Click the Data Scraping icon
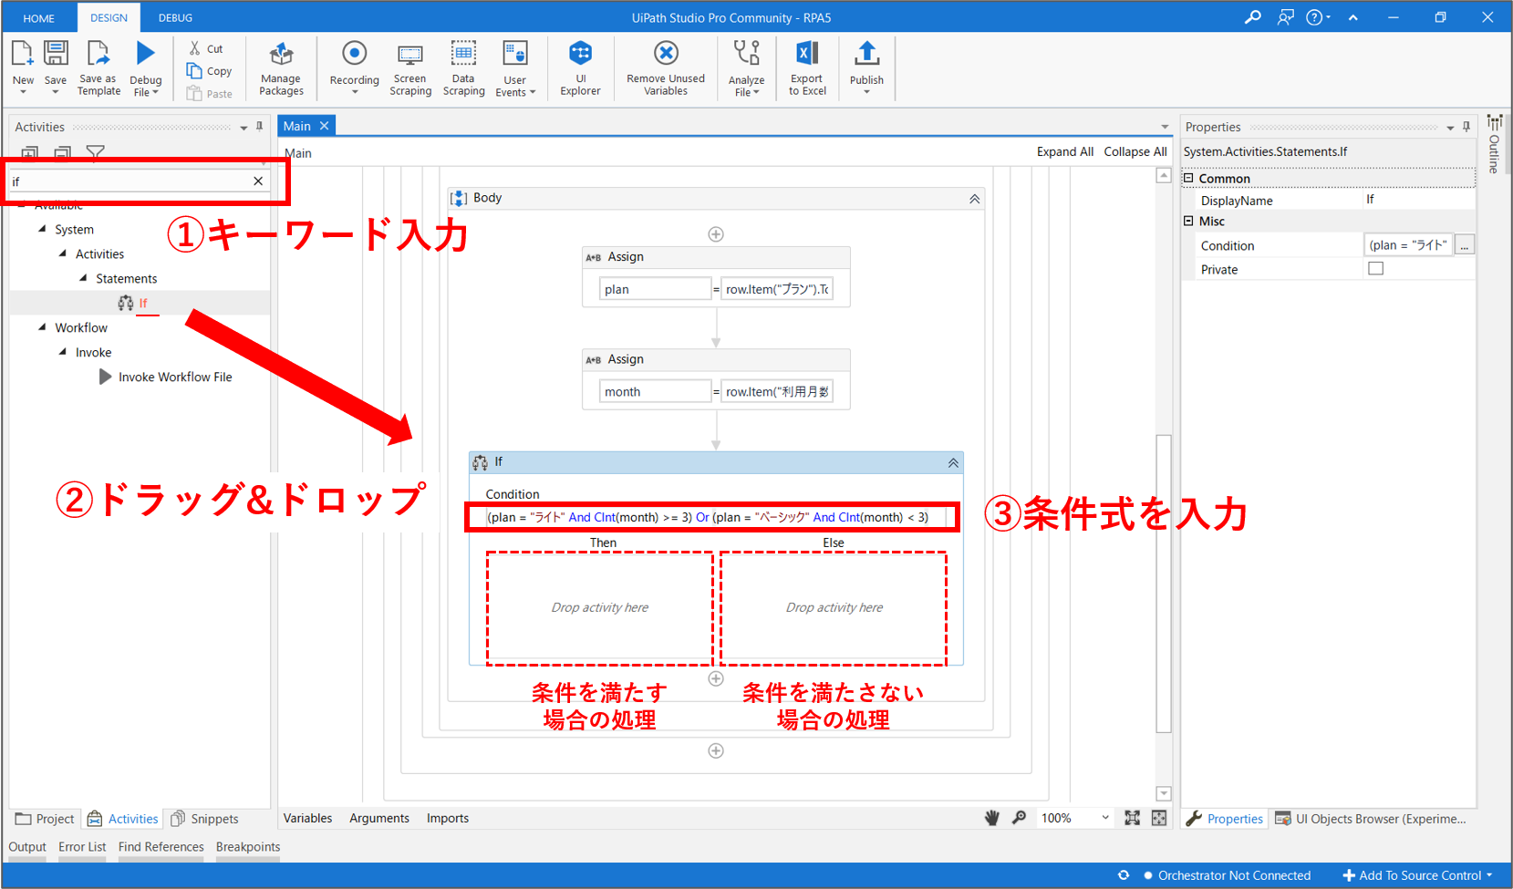The height and width of the screenshot is (889, 1513). click(x=463, y=55)
